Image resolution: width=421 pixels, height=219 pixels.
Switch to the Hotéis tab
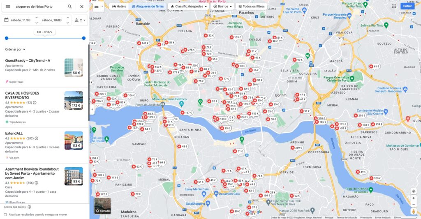pyautogui.click(x=119, y=6)
